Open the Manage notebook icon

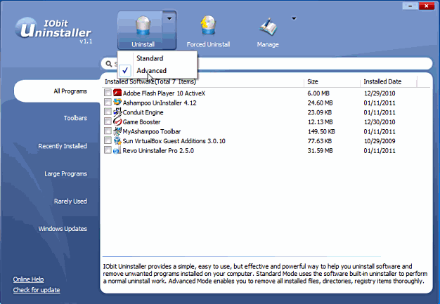(x=268, y=27)
